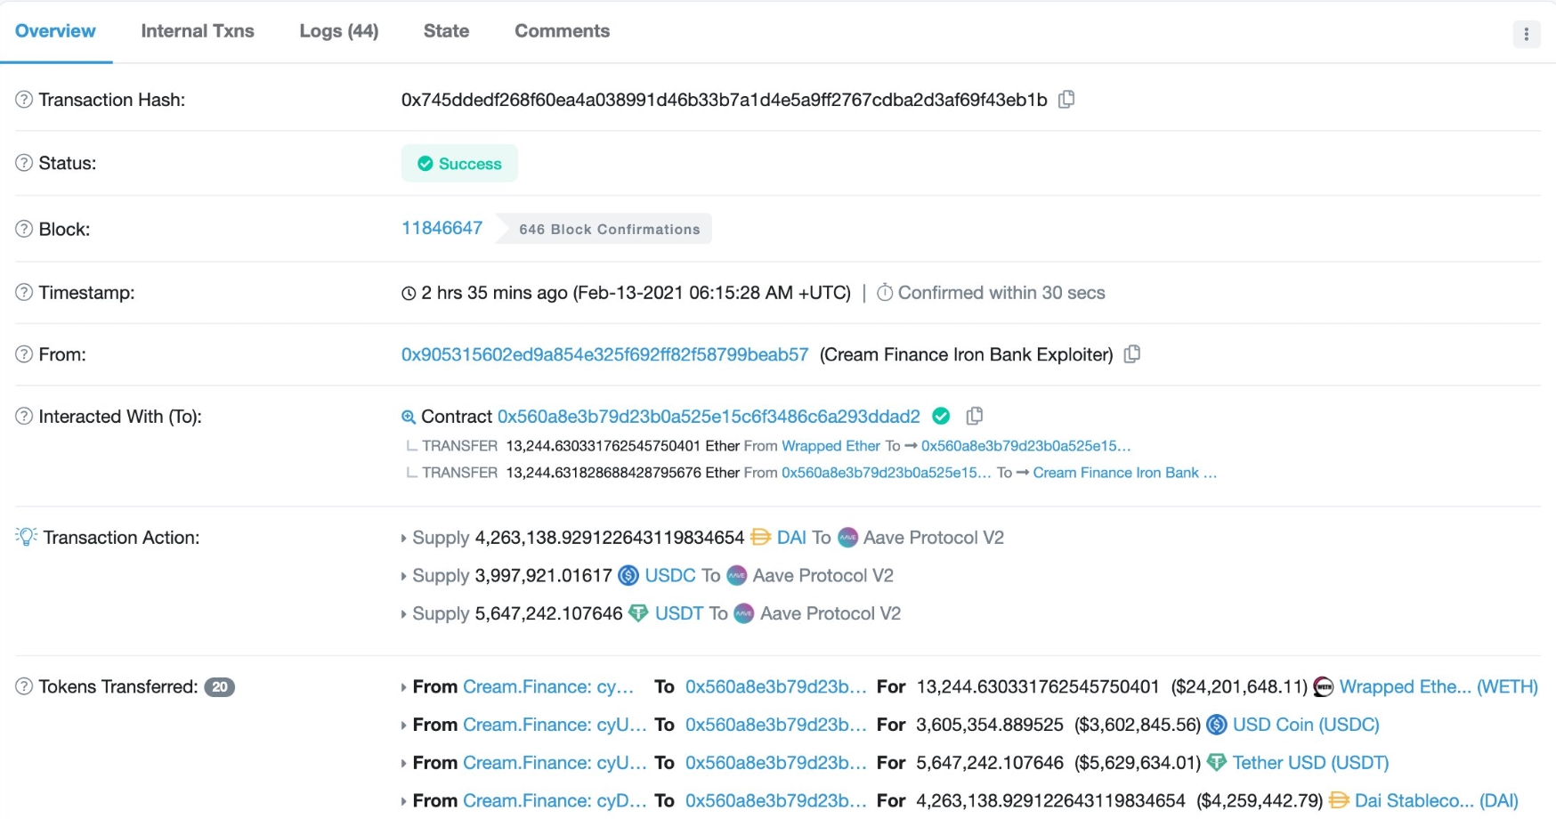Expand the Supply USDC action arrow

[x=403, y=576]
